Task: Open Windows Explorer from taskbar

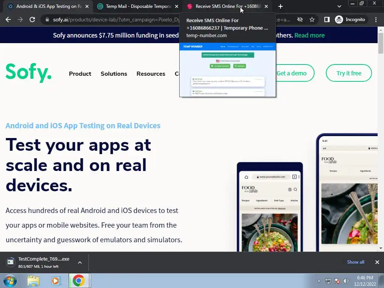Action: click(33, 281)
